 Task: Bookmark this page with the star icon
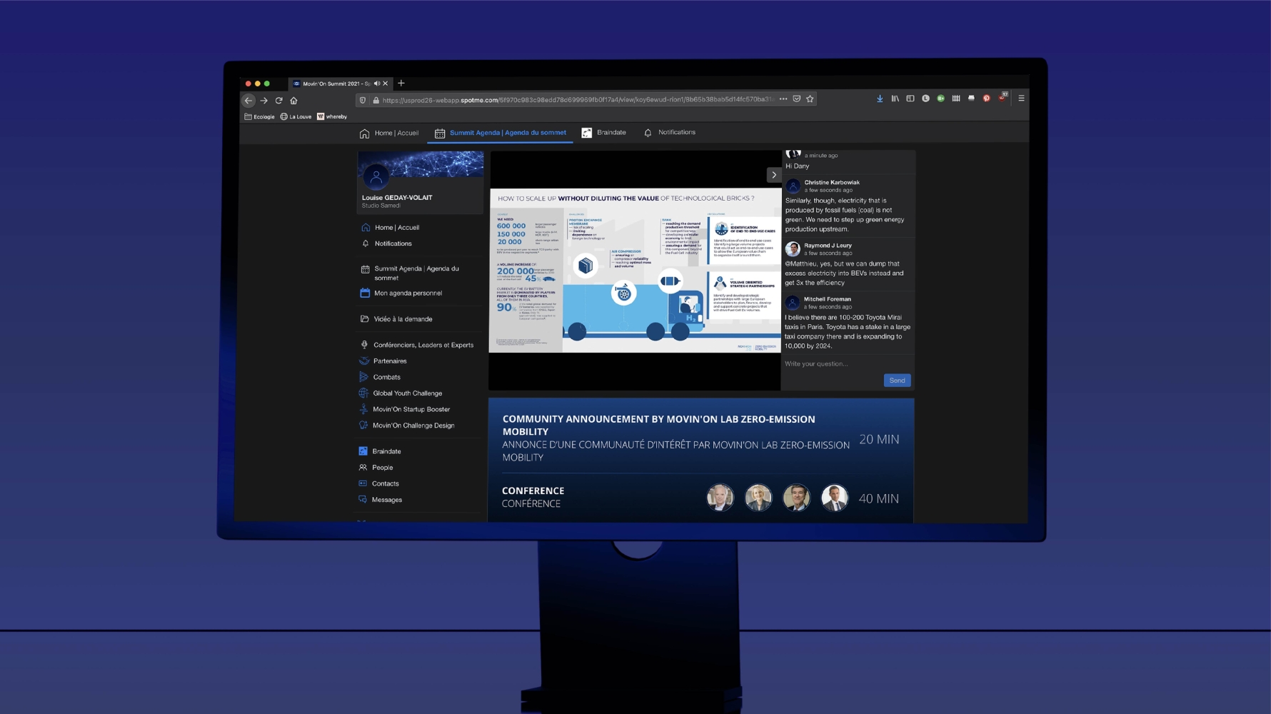[x=810, y=99]
